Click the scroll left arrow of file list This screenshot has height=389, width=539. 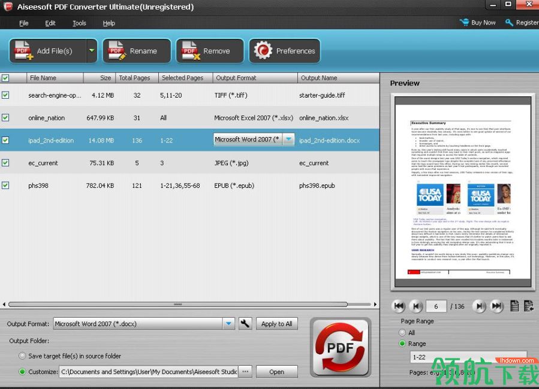click(4, 304)
